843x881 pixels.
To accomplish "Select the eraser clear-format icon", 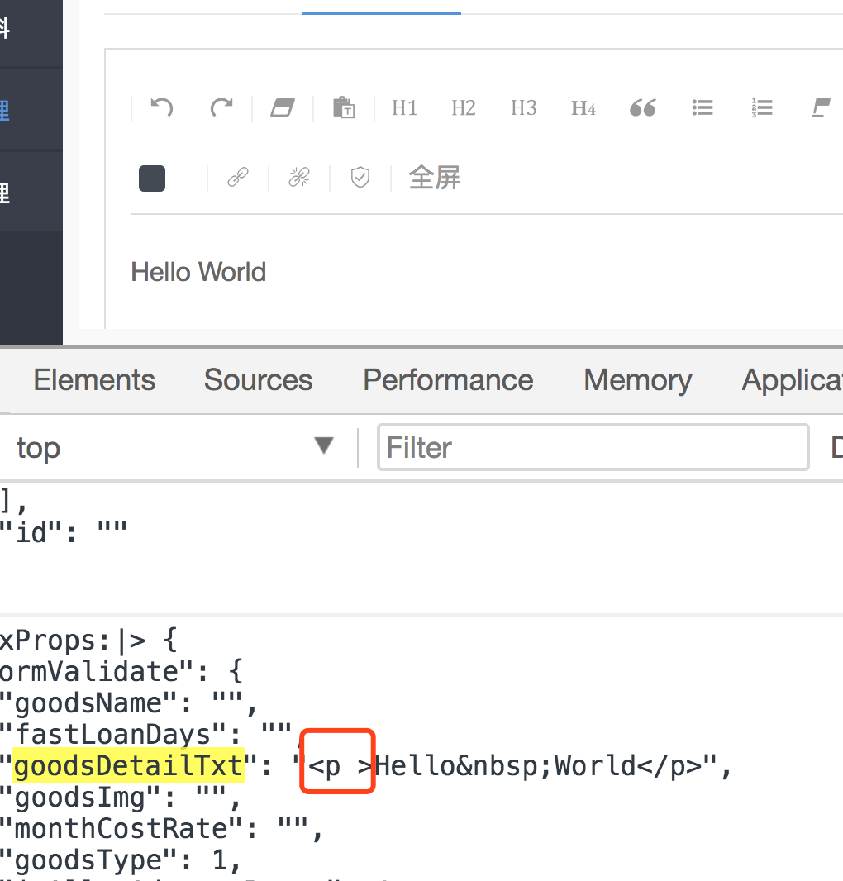I will (x=282, y=107).
